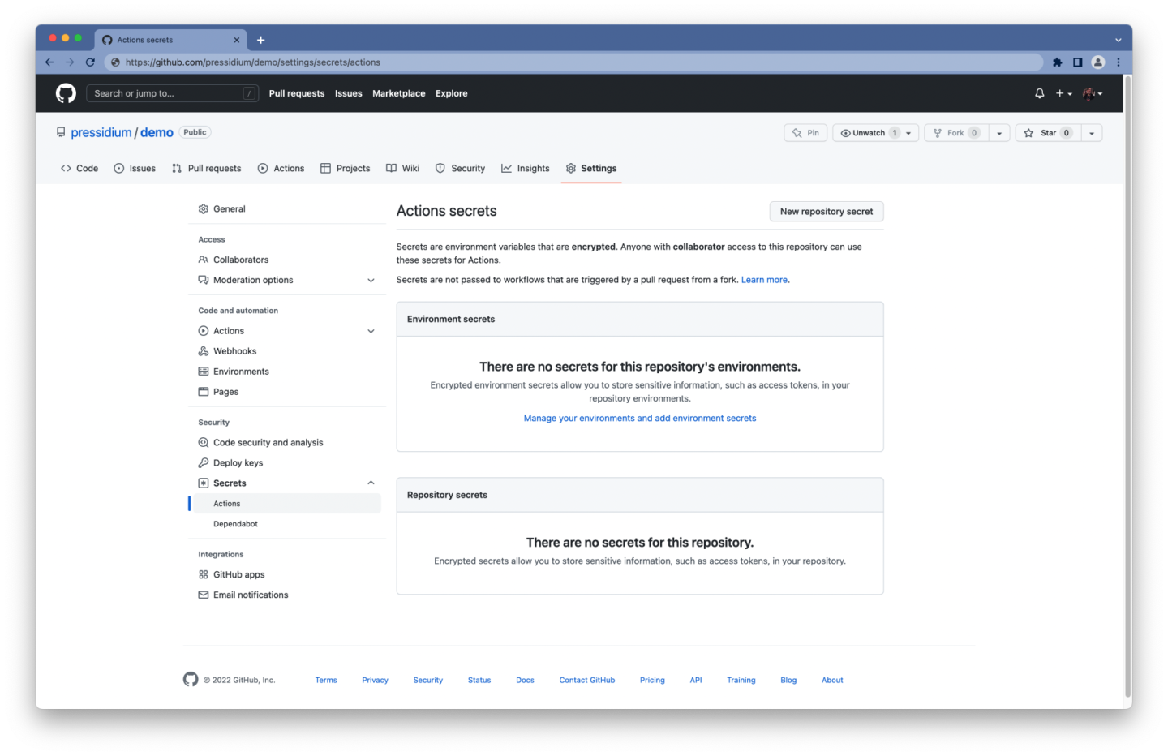Click the GitHub Octocat logo in header

coord(66,93)
